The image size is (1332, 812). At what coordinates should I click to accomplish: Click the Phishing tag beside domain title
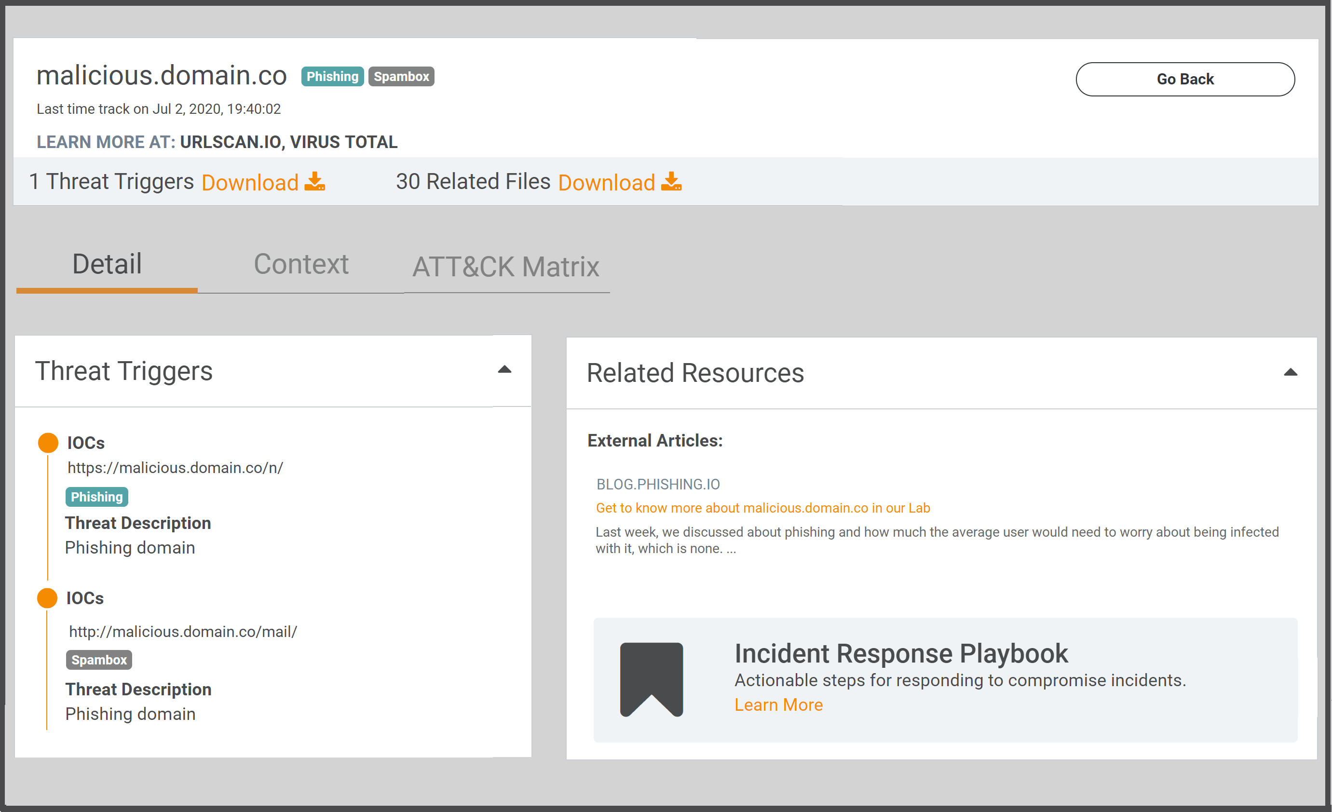(332, 76)
